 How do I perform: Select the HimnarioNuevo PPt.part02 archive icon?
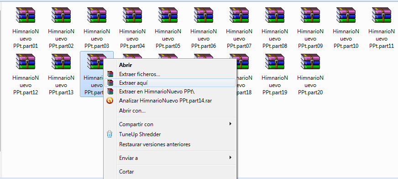coord(61,15)
